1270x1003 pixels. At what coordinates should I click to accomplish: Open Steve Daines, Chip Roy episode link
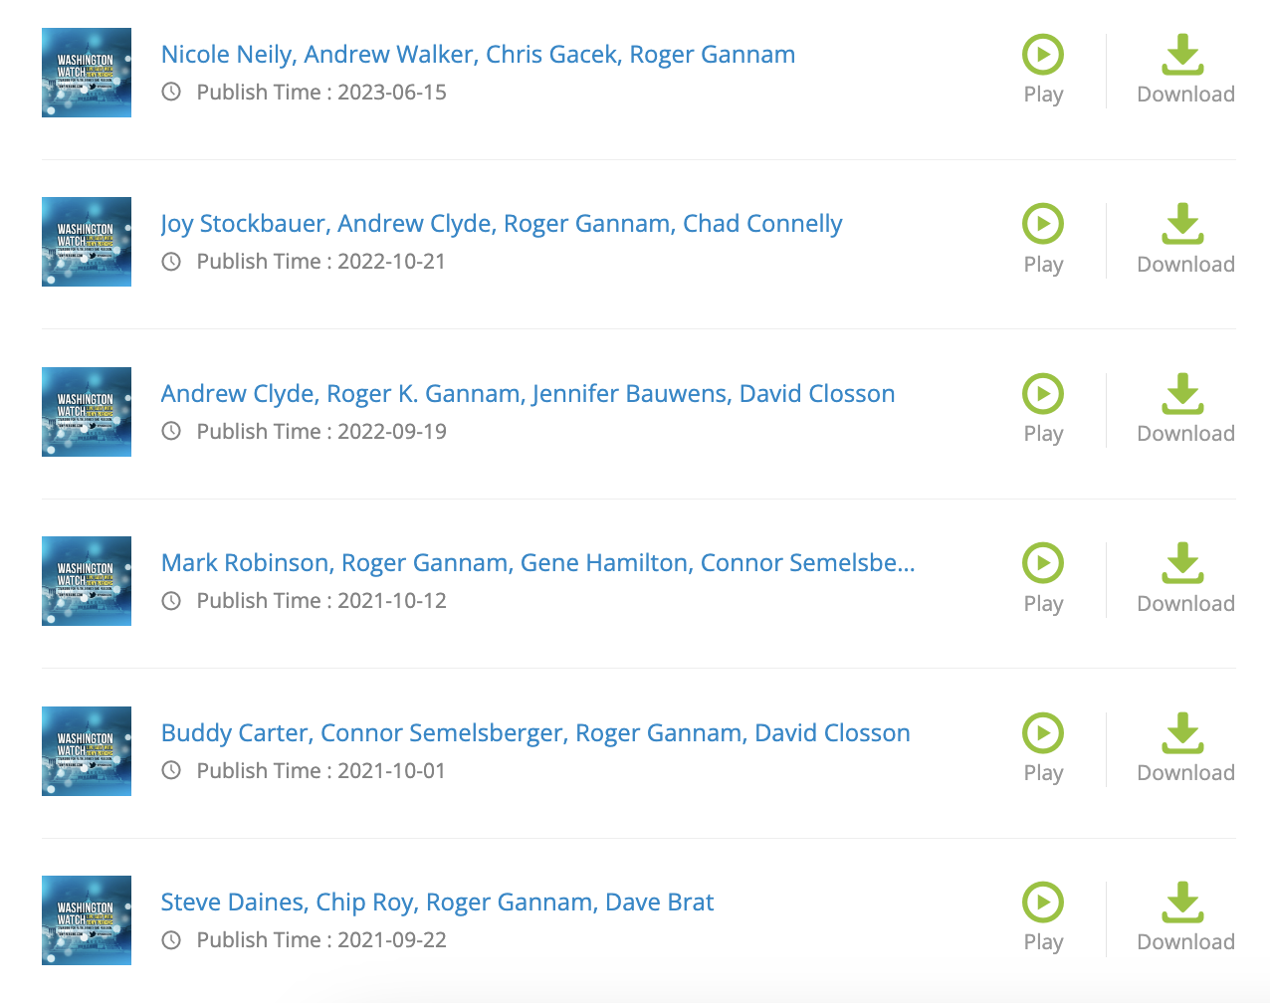[x=437, y=903]
